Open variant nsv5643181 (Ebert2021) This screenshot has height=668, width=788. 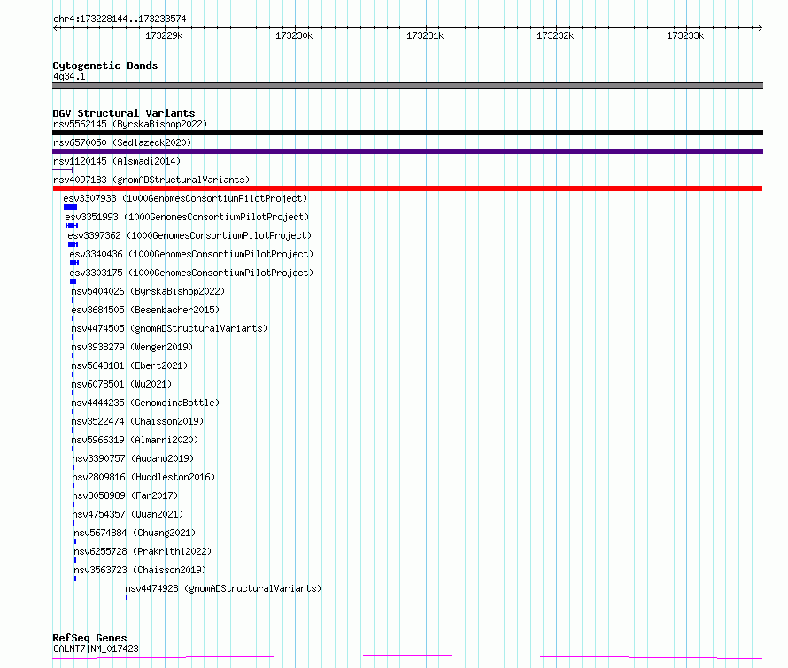129,365
